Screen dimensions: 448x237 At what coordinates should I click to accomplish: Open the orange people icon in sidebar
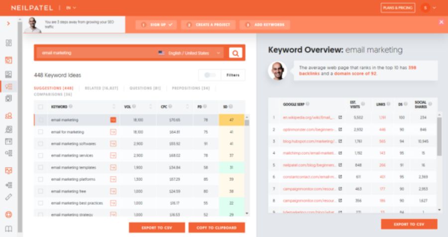pyautogui.click(x=8, y=116)
